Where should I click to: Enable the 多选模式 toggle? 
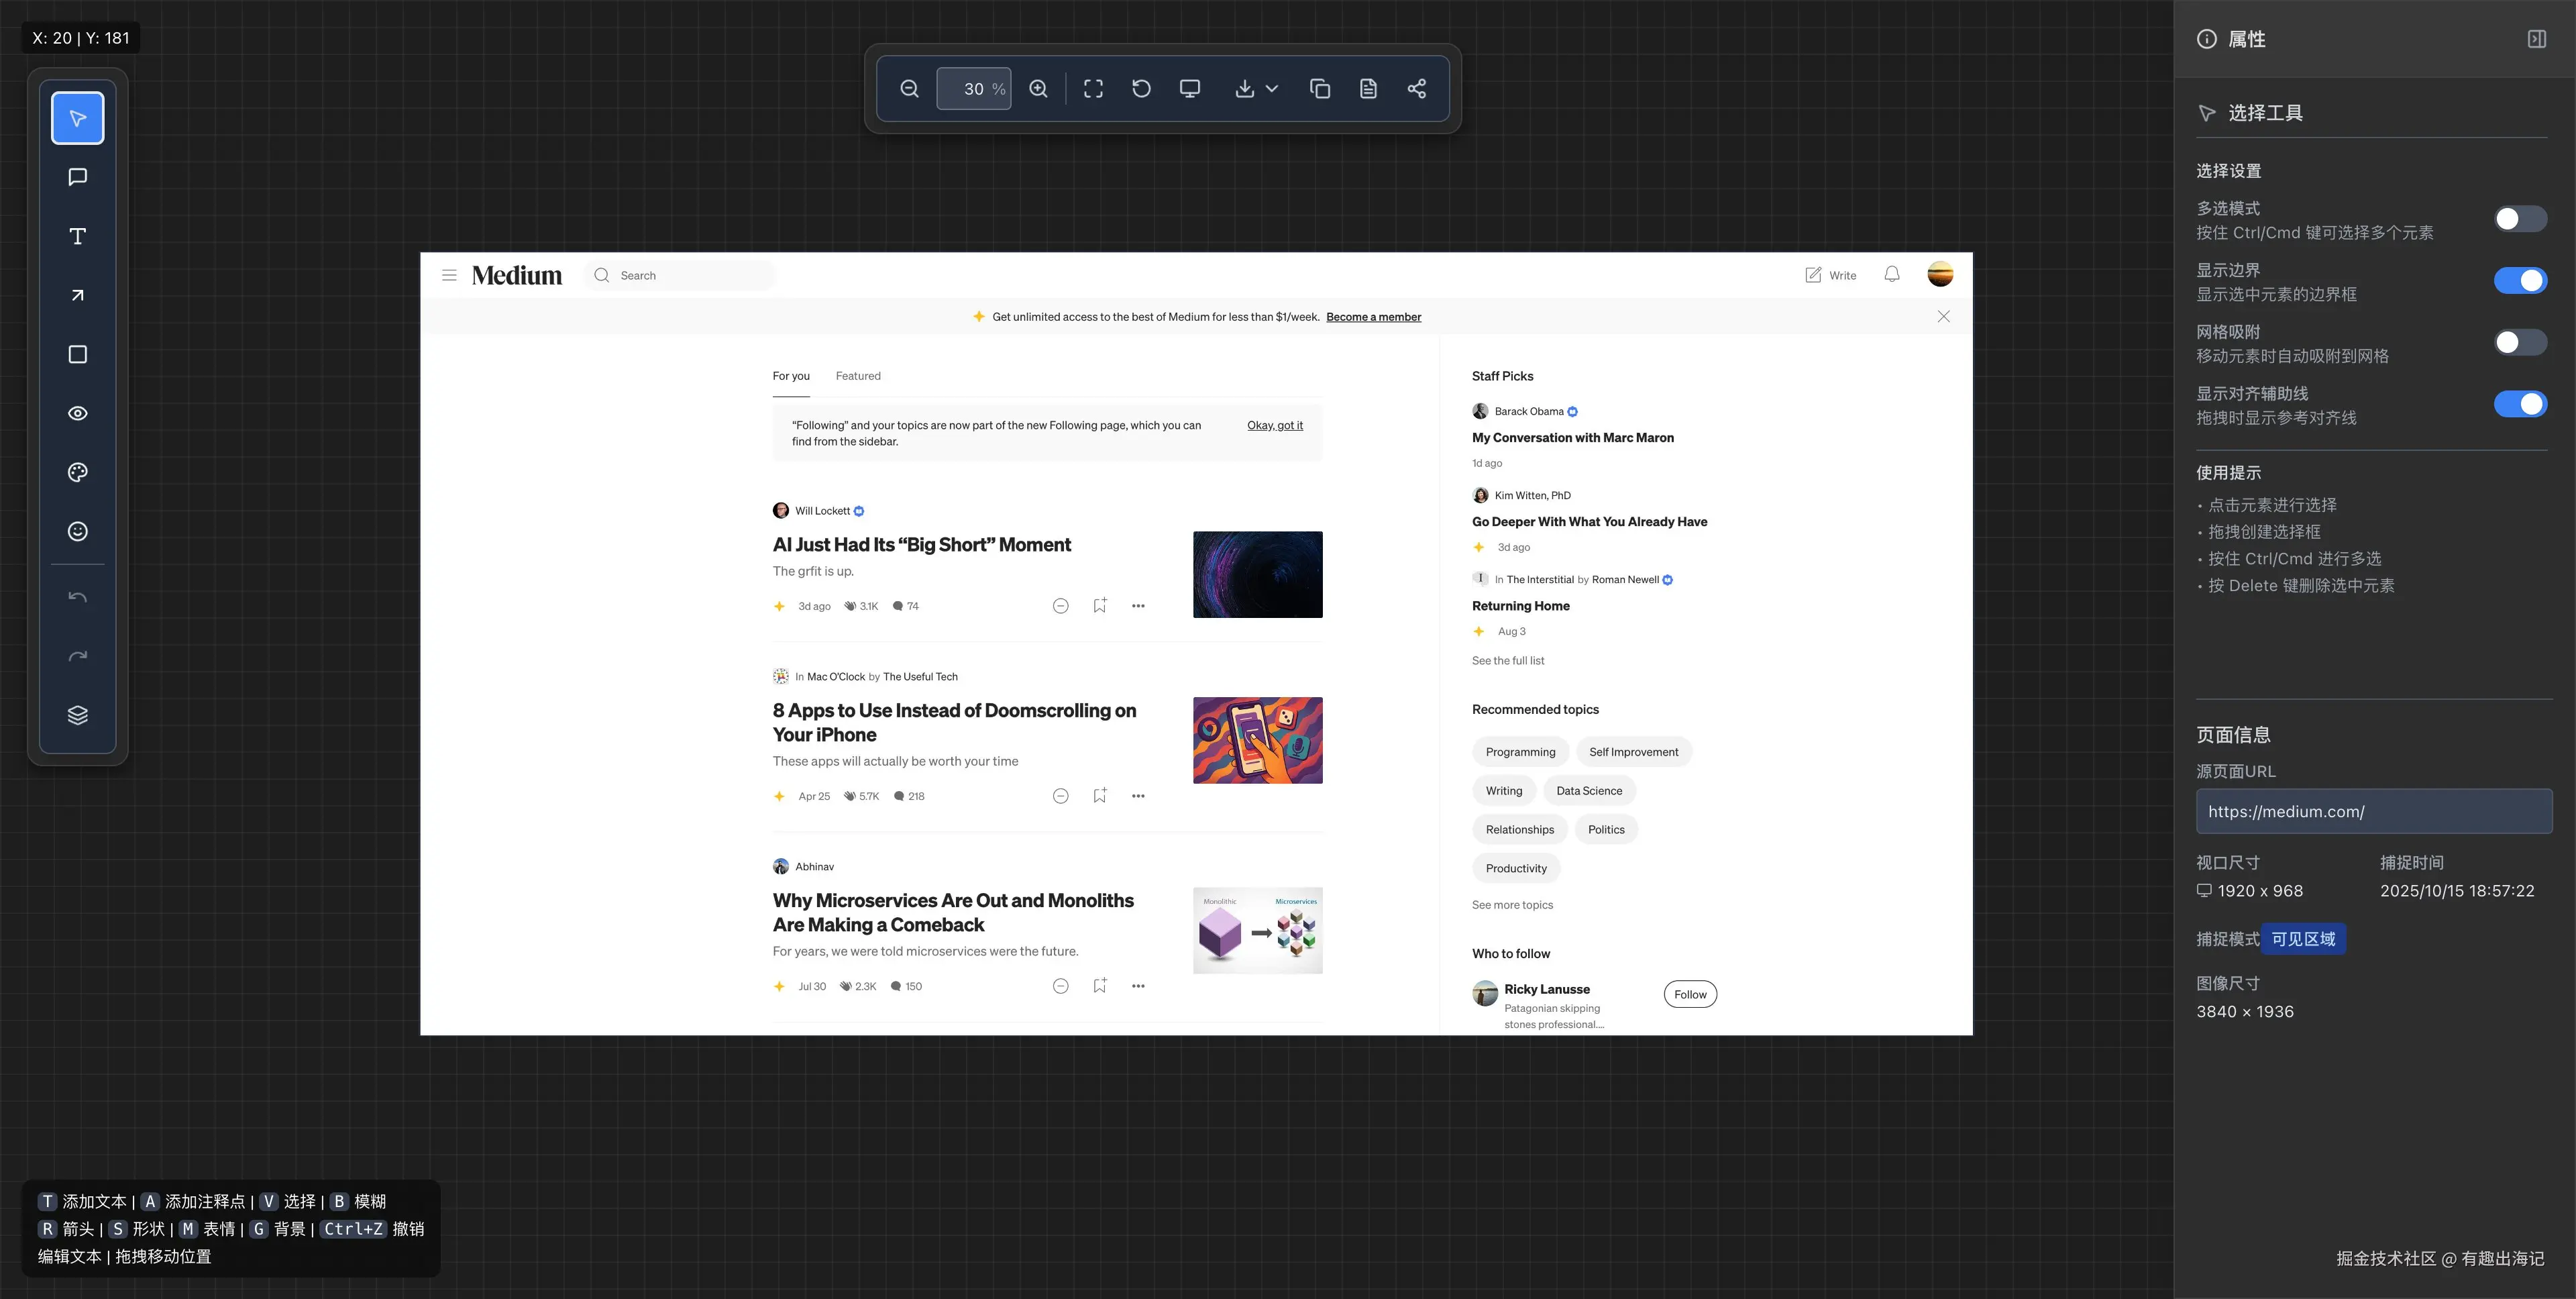point(2519,219)
